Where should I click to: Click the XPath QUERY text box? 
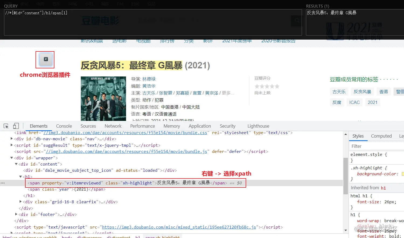(153, 22)
